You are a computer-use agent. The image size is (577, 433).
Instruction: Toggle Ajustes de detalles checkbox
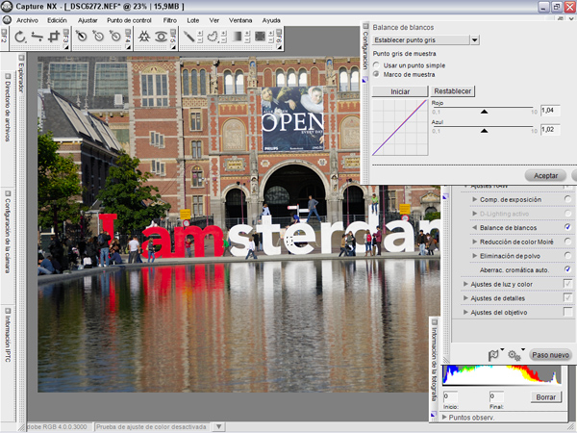click(x=567, y=298)
